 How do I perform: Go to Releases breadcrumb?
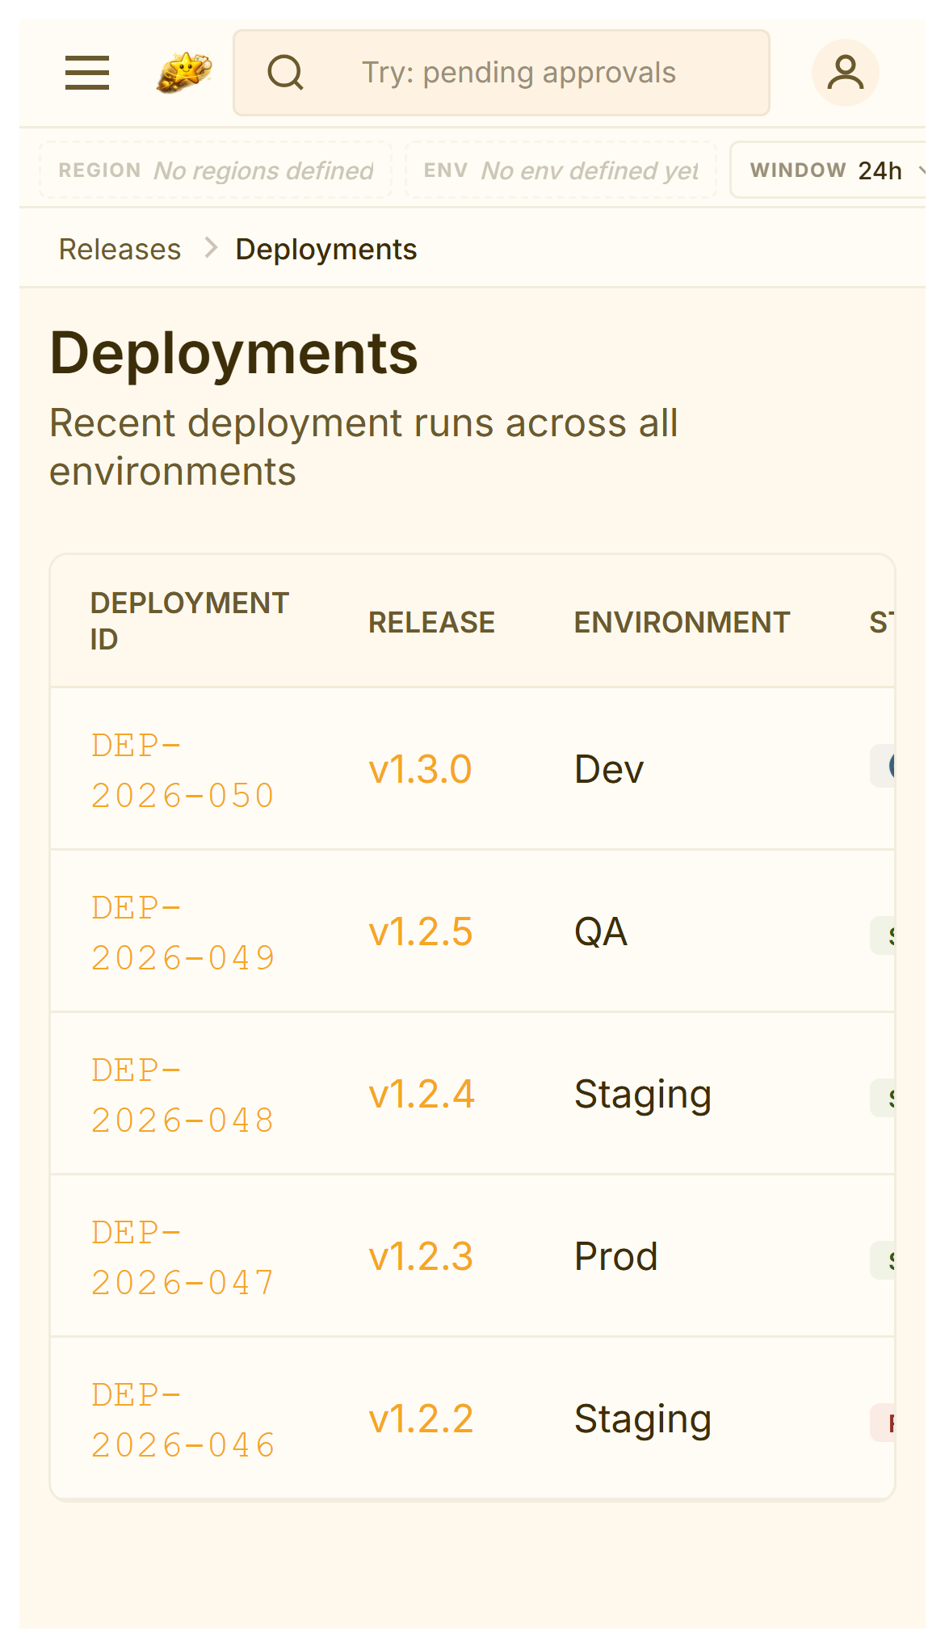click(120, 250)
